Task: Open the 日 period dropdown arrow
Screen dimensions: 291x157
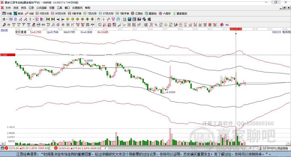Action: pyautogui.click(x=7, y=19)
